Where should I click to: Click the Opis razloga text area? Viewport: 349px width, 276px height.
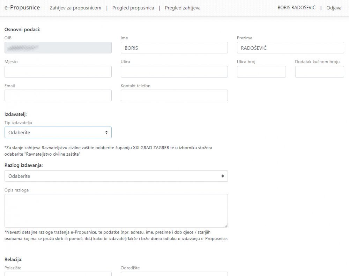[x=116, y=211]
